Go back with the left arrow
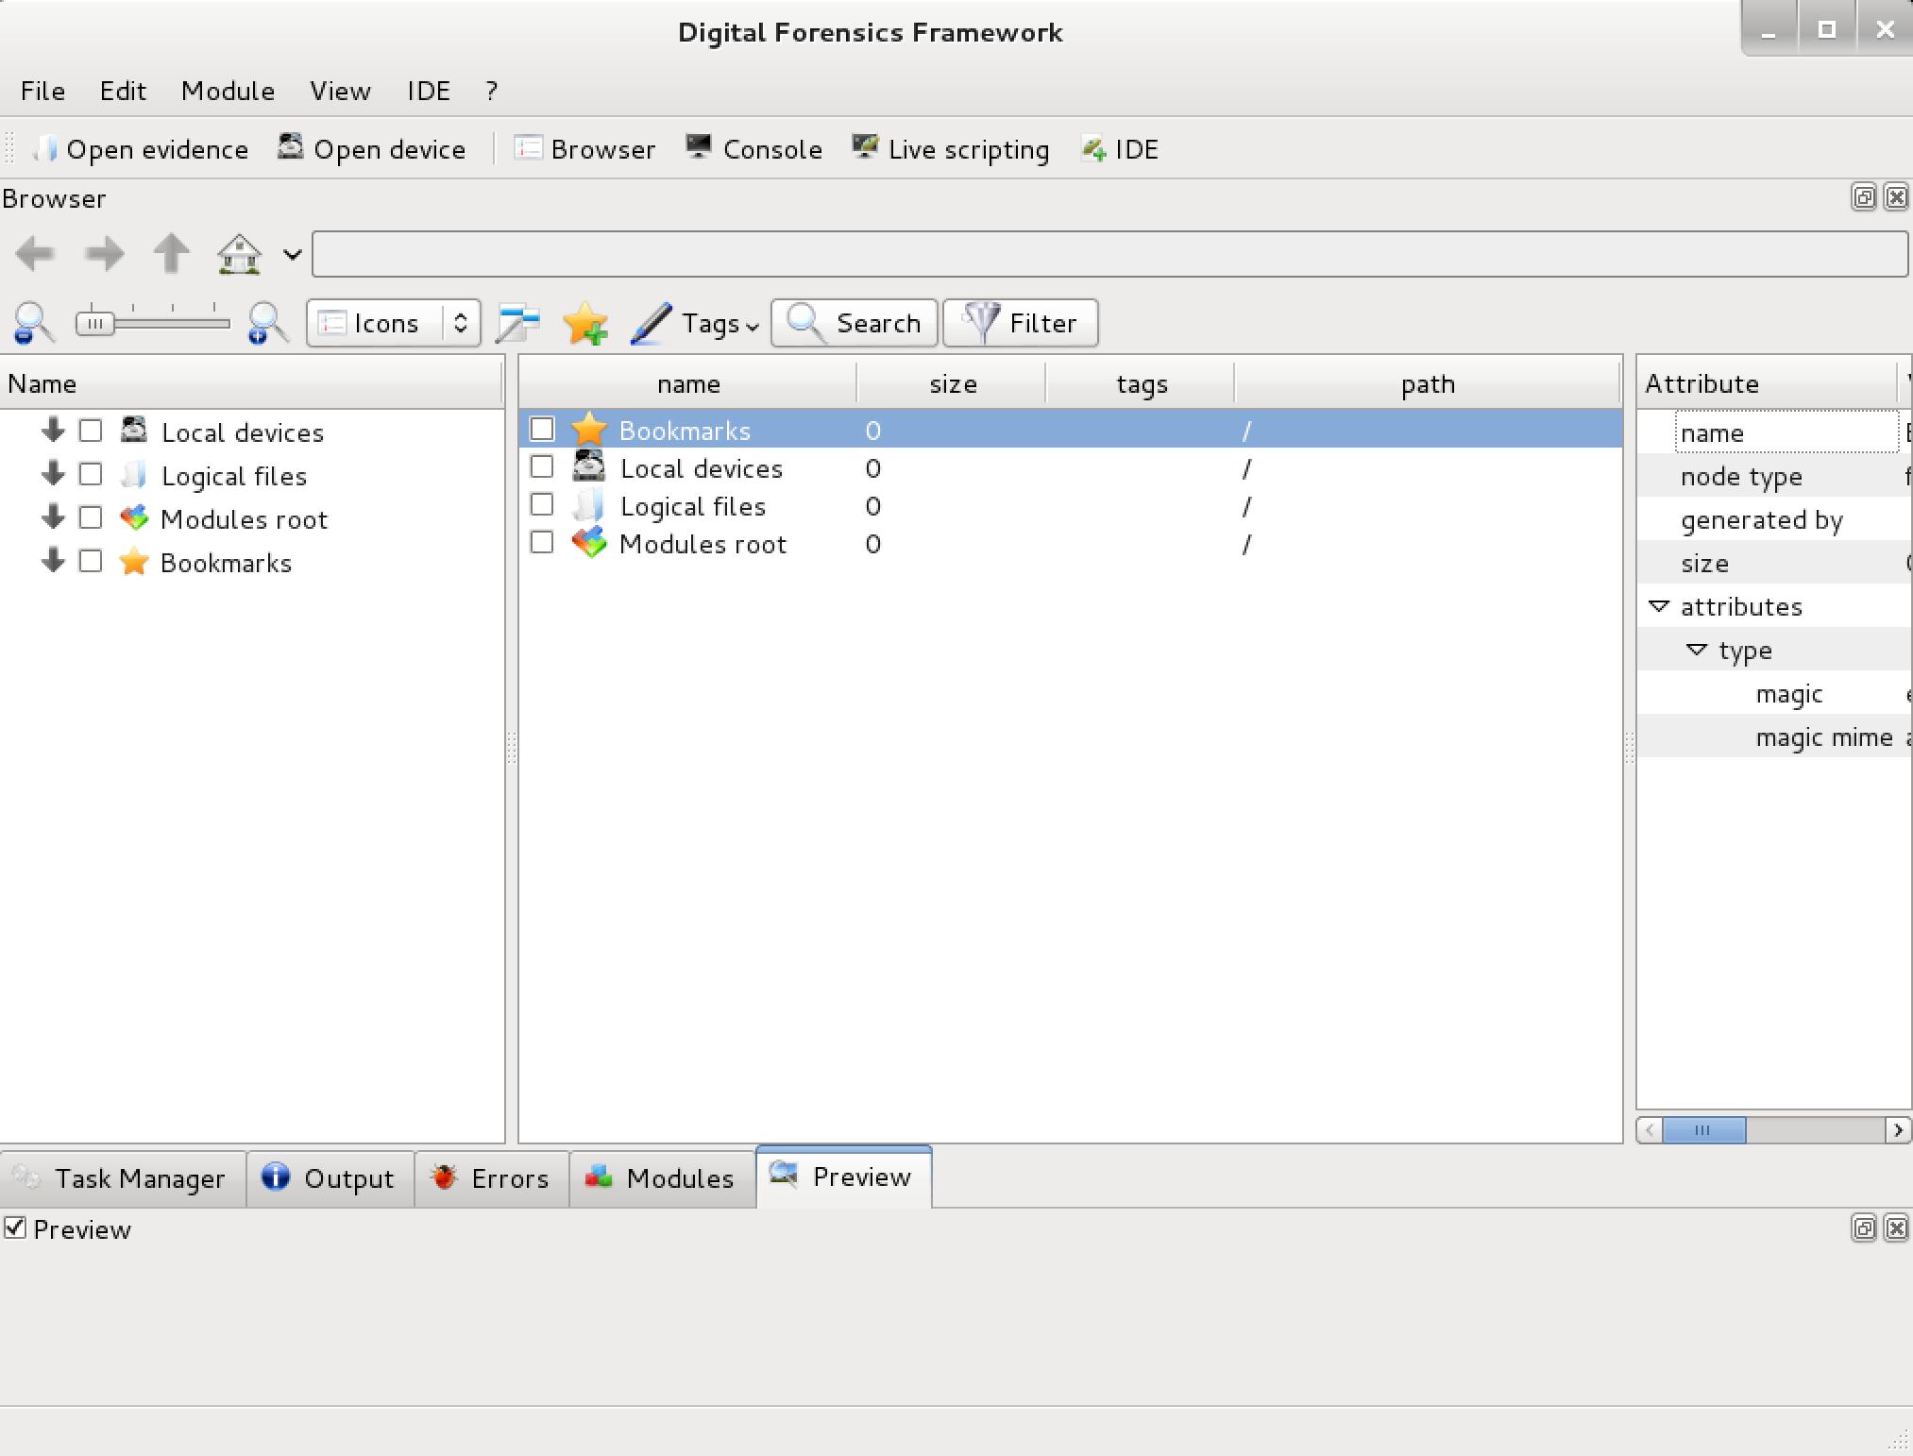The height and width of the screenshot is (1456, 1913). coord(35,253)
